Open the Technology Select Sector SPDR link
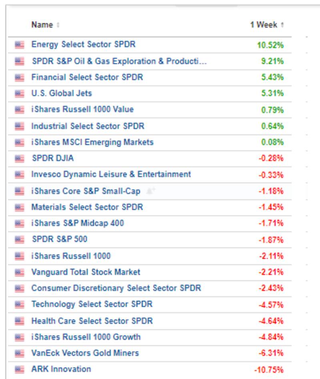Viewport: 320px width, 379px height. [x=92, y=304]
